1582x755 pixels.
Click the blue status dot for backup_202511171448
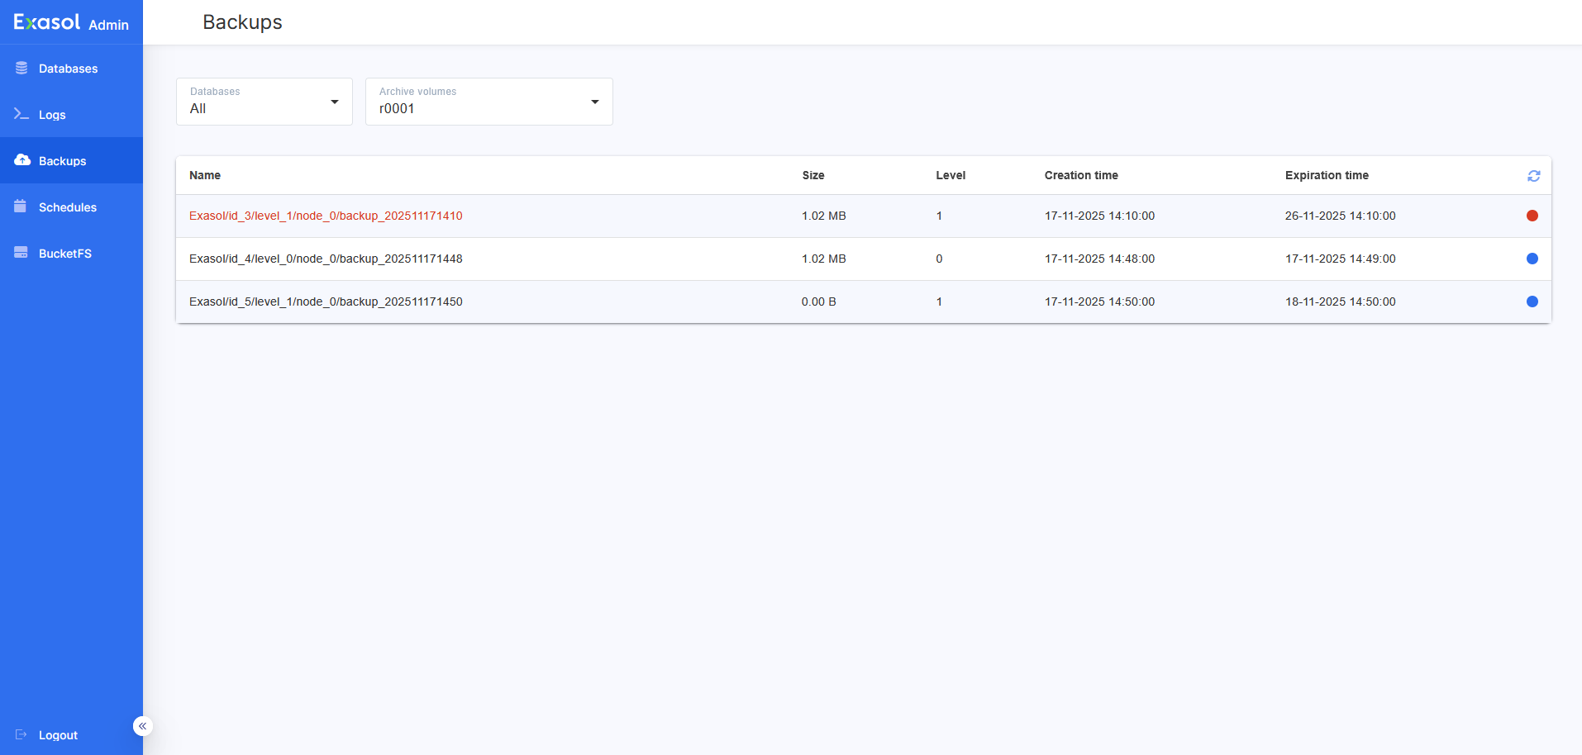pos(1532,259)
